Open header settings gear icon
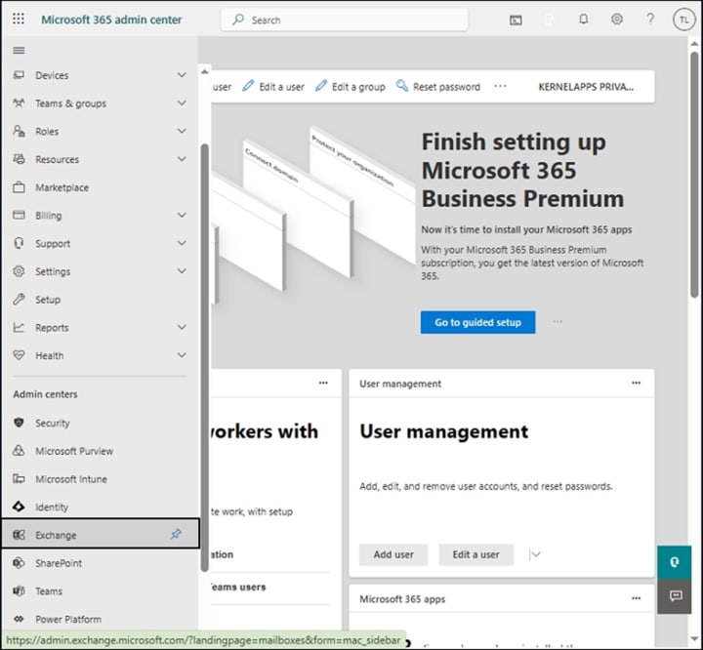Image resolution: width=703 pixels, height=650 pixels. point(617,19)
